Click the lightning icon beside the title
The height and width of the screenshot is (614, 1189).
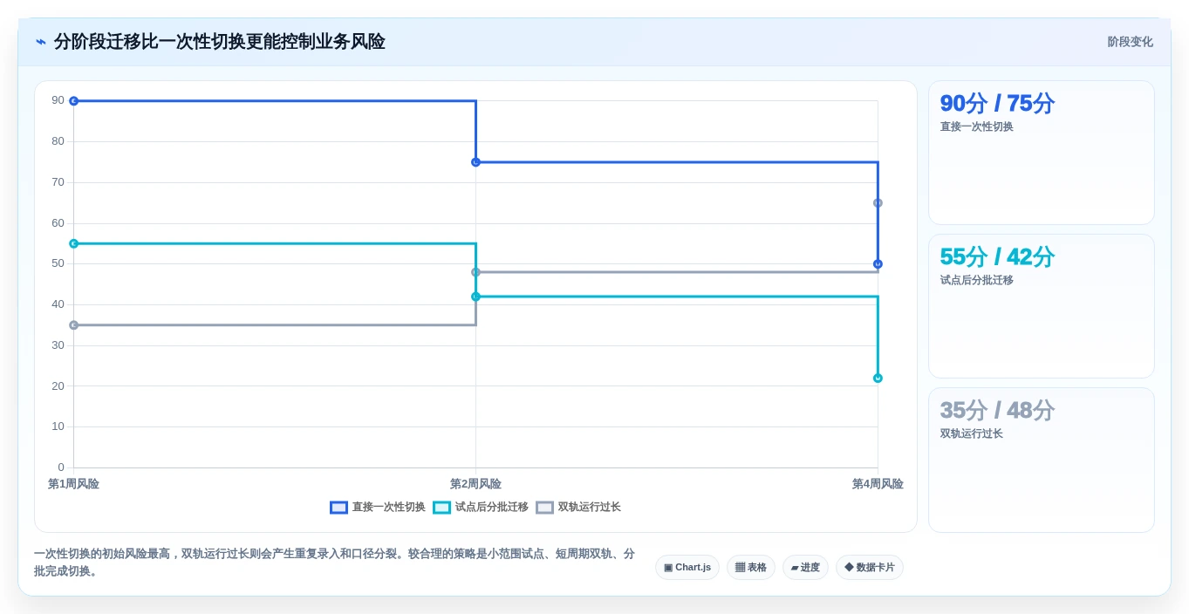40,42
